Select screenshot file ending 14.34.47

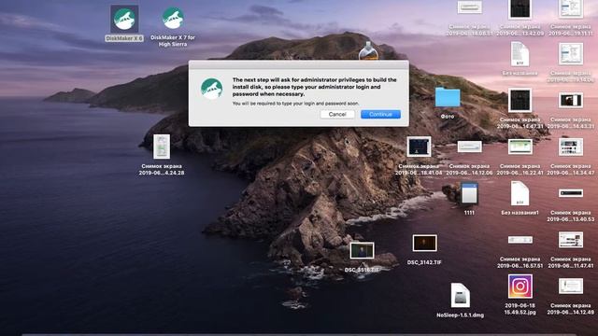(x=571, y=147)
